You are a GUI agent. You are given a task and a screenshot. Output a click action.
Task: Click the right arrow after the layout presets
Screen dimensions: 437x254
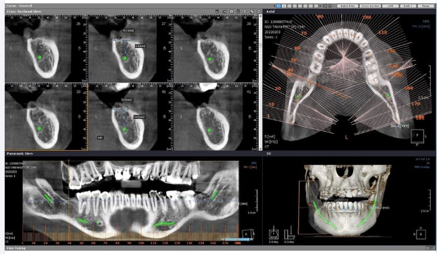point(320,6)
